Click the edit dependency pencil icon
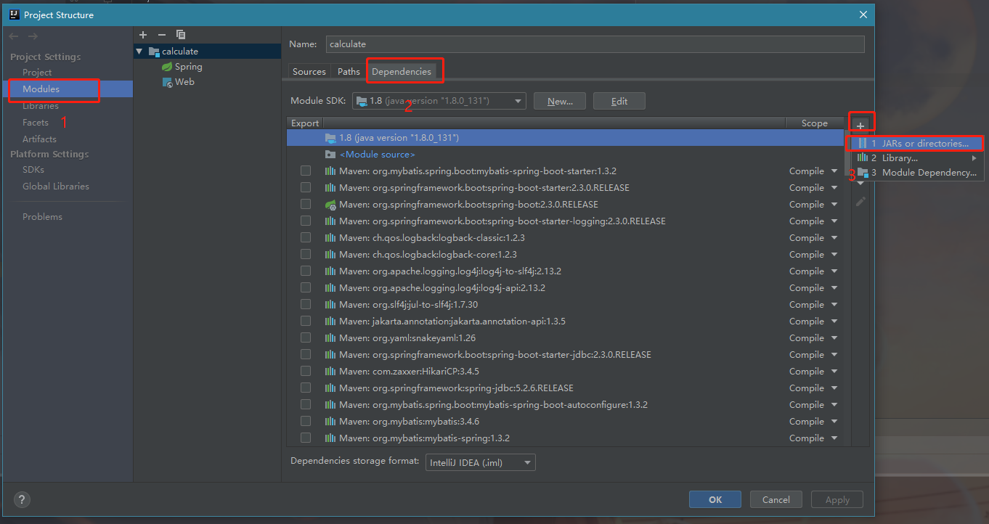The height and width of the screenshot is (524, 989). pyautogui.click(x=860, y=201)
